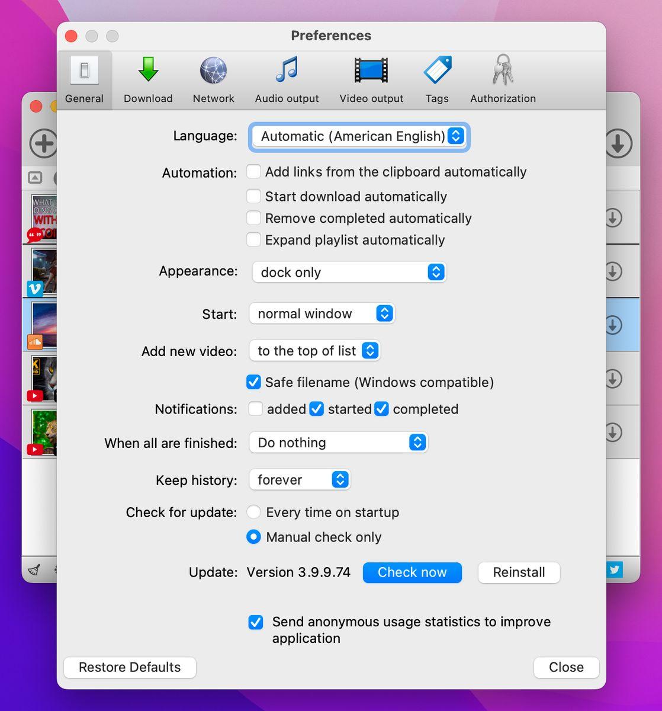Click the Reinstall button
The image size is (662, 711).
point(519,572)
